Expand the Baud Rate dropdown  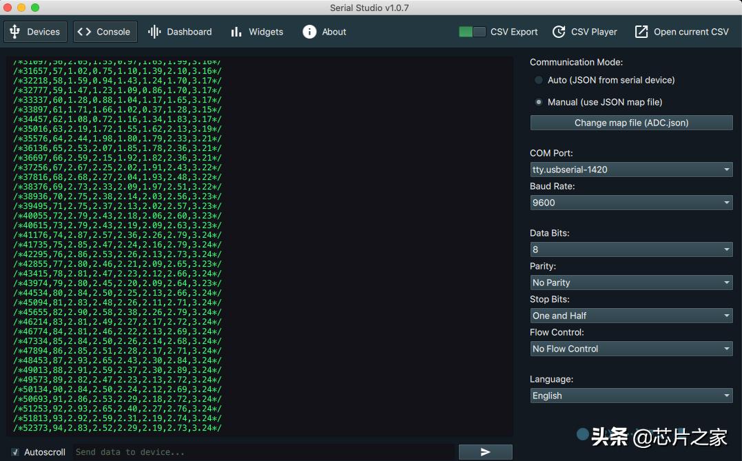(x=631, y=203)
